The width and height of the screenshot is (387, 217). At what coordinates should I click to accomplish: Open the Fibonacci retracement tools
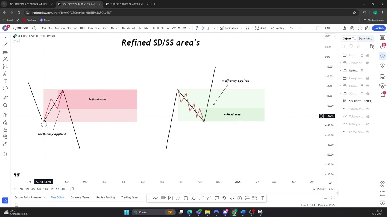(5, 52)
